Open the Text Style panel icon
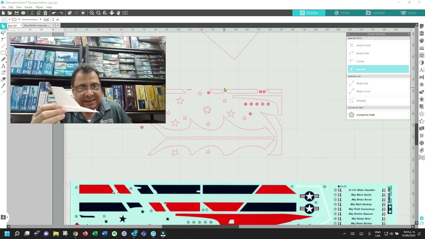The height and width of the screenshot is (239, 425). pyautogui.click(x=422, y=70)
